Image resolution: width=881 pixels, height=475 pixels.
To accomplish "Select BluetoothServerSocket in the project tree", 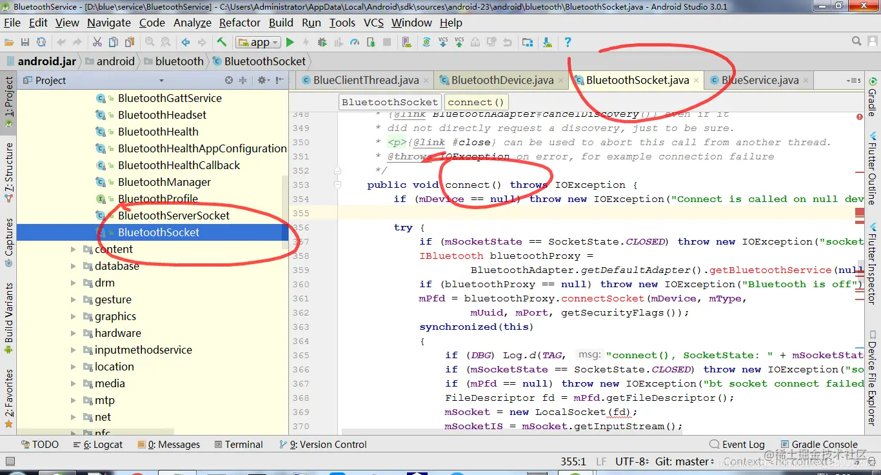I will point(173,216).
